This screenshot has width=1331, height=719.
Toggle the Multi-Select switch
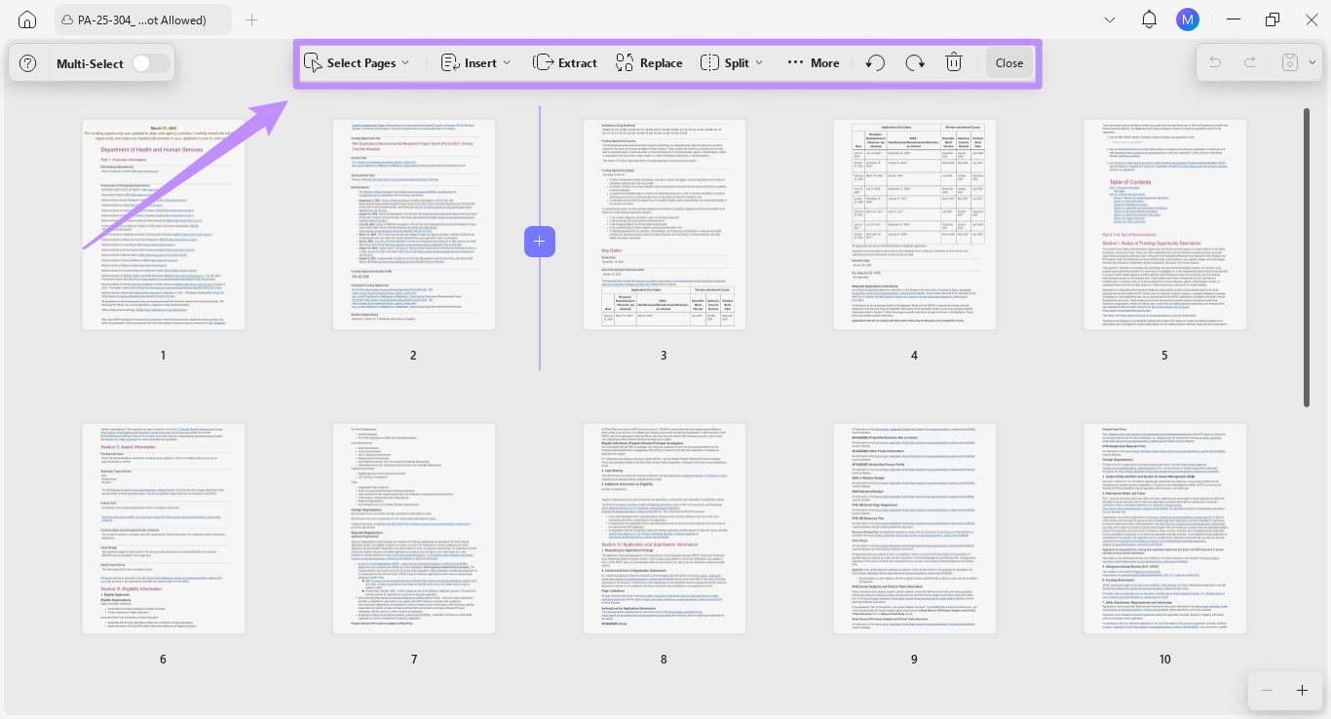(150, 63)
